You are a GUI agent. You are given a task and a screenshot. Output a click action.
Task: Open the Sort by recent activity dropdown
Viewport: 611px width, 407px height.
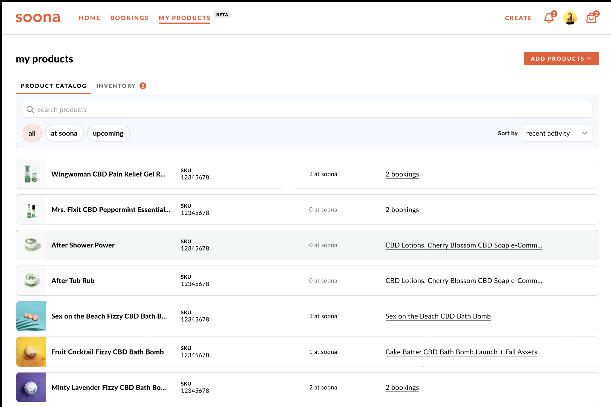[x=557, y=133]
